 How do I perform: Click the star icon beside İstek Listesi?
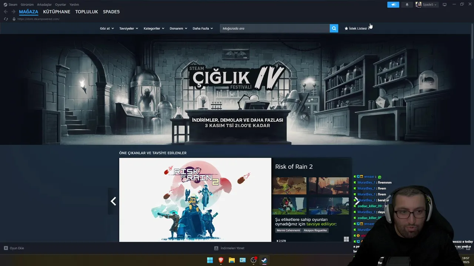(x=346, y=28)
